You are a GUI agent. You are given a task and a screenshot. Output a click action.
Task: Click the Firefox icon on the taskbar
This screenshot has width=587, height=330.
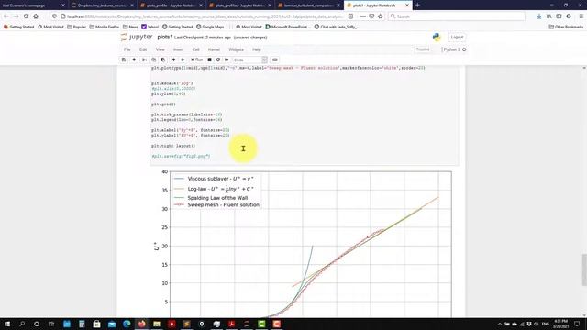pyautogui.click(x=141, y=324)
